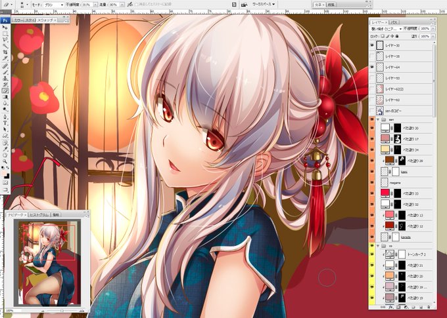Open the tool preset picker
The width and height of the screenshot is (447, 318).
coord(7,5)
